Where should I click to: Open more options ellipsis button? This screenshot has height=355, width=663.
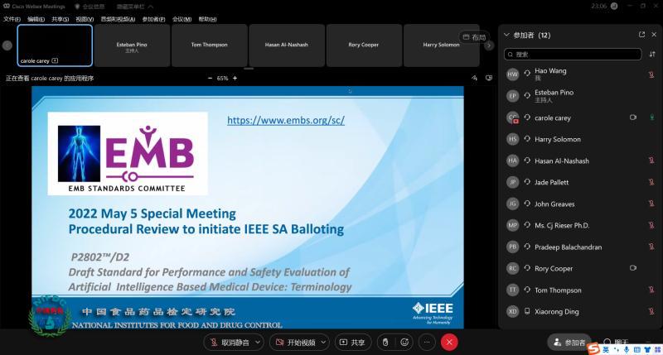[x=427, y=343]
